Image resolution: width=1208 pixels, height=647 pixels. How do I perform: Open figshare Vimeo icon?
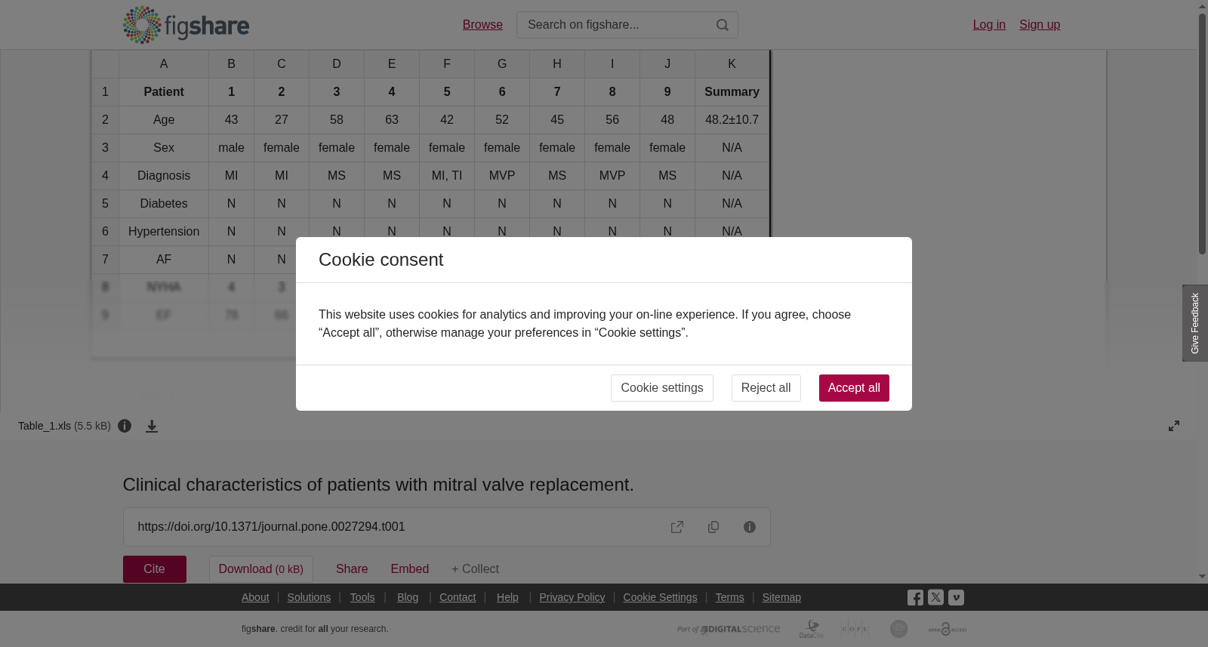click(x=956, y=597)
